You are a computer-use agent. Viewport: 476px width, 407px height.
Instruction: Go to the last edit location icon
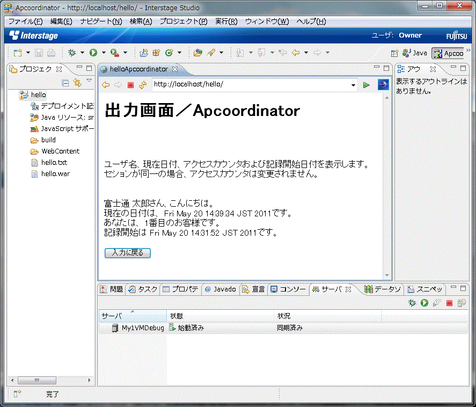tap(283, 53)
